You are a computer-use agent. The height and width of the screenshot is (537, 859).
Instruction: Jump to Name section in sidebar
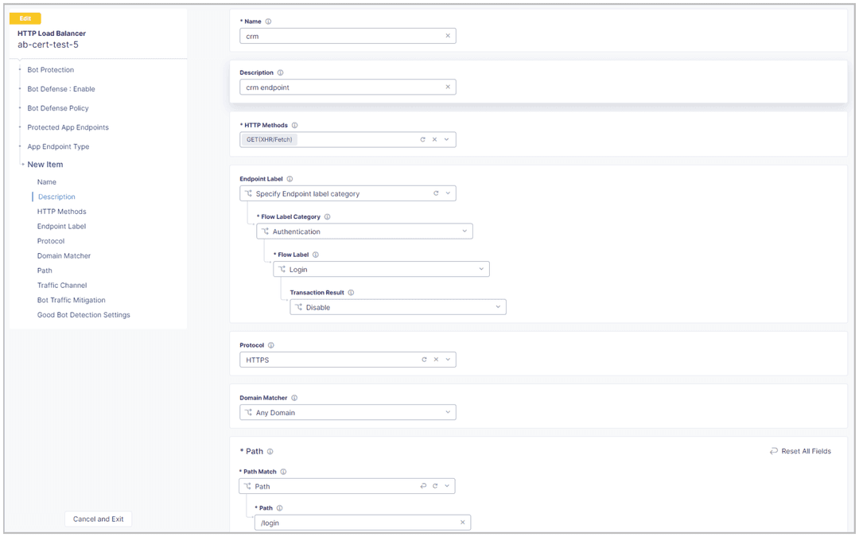pyautogui.click(x=47, y=182)
